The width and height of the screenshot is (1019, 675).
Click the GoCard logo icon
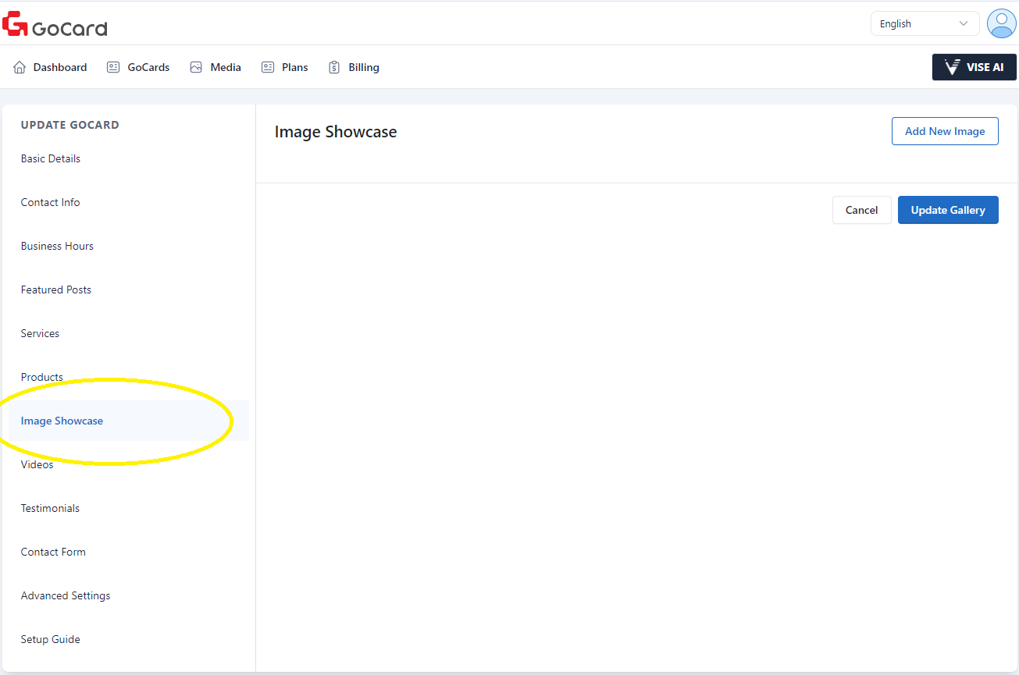point(16,24)
